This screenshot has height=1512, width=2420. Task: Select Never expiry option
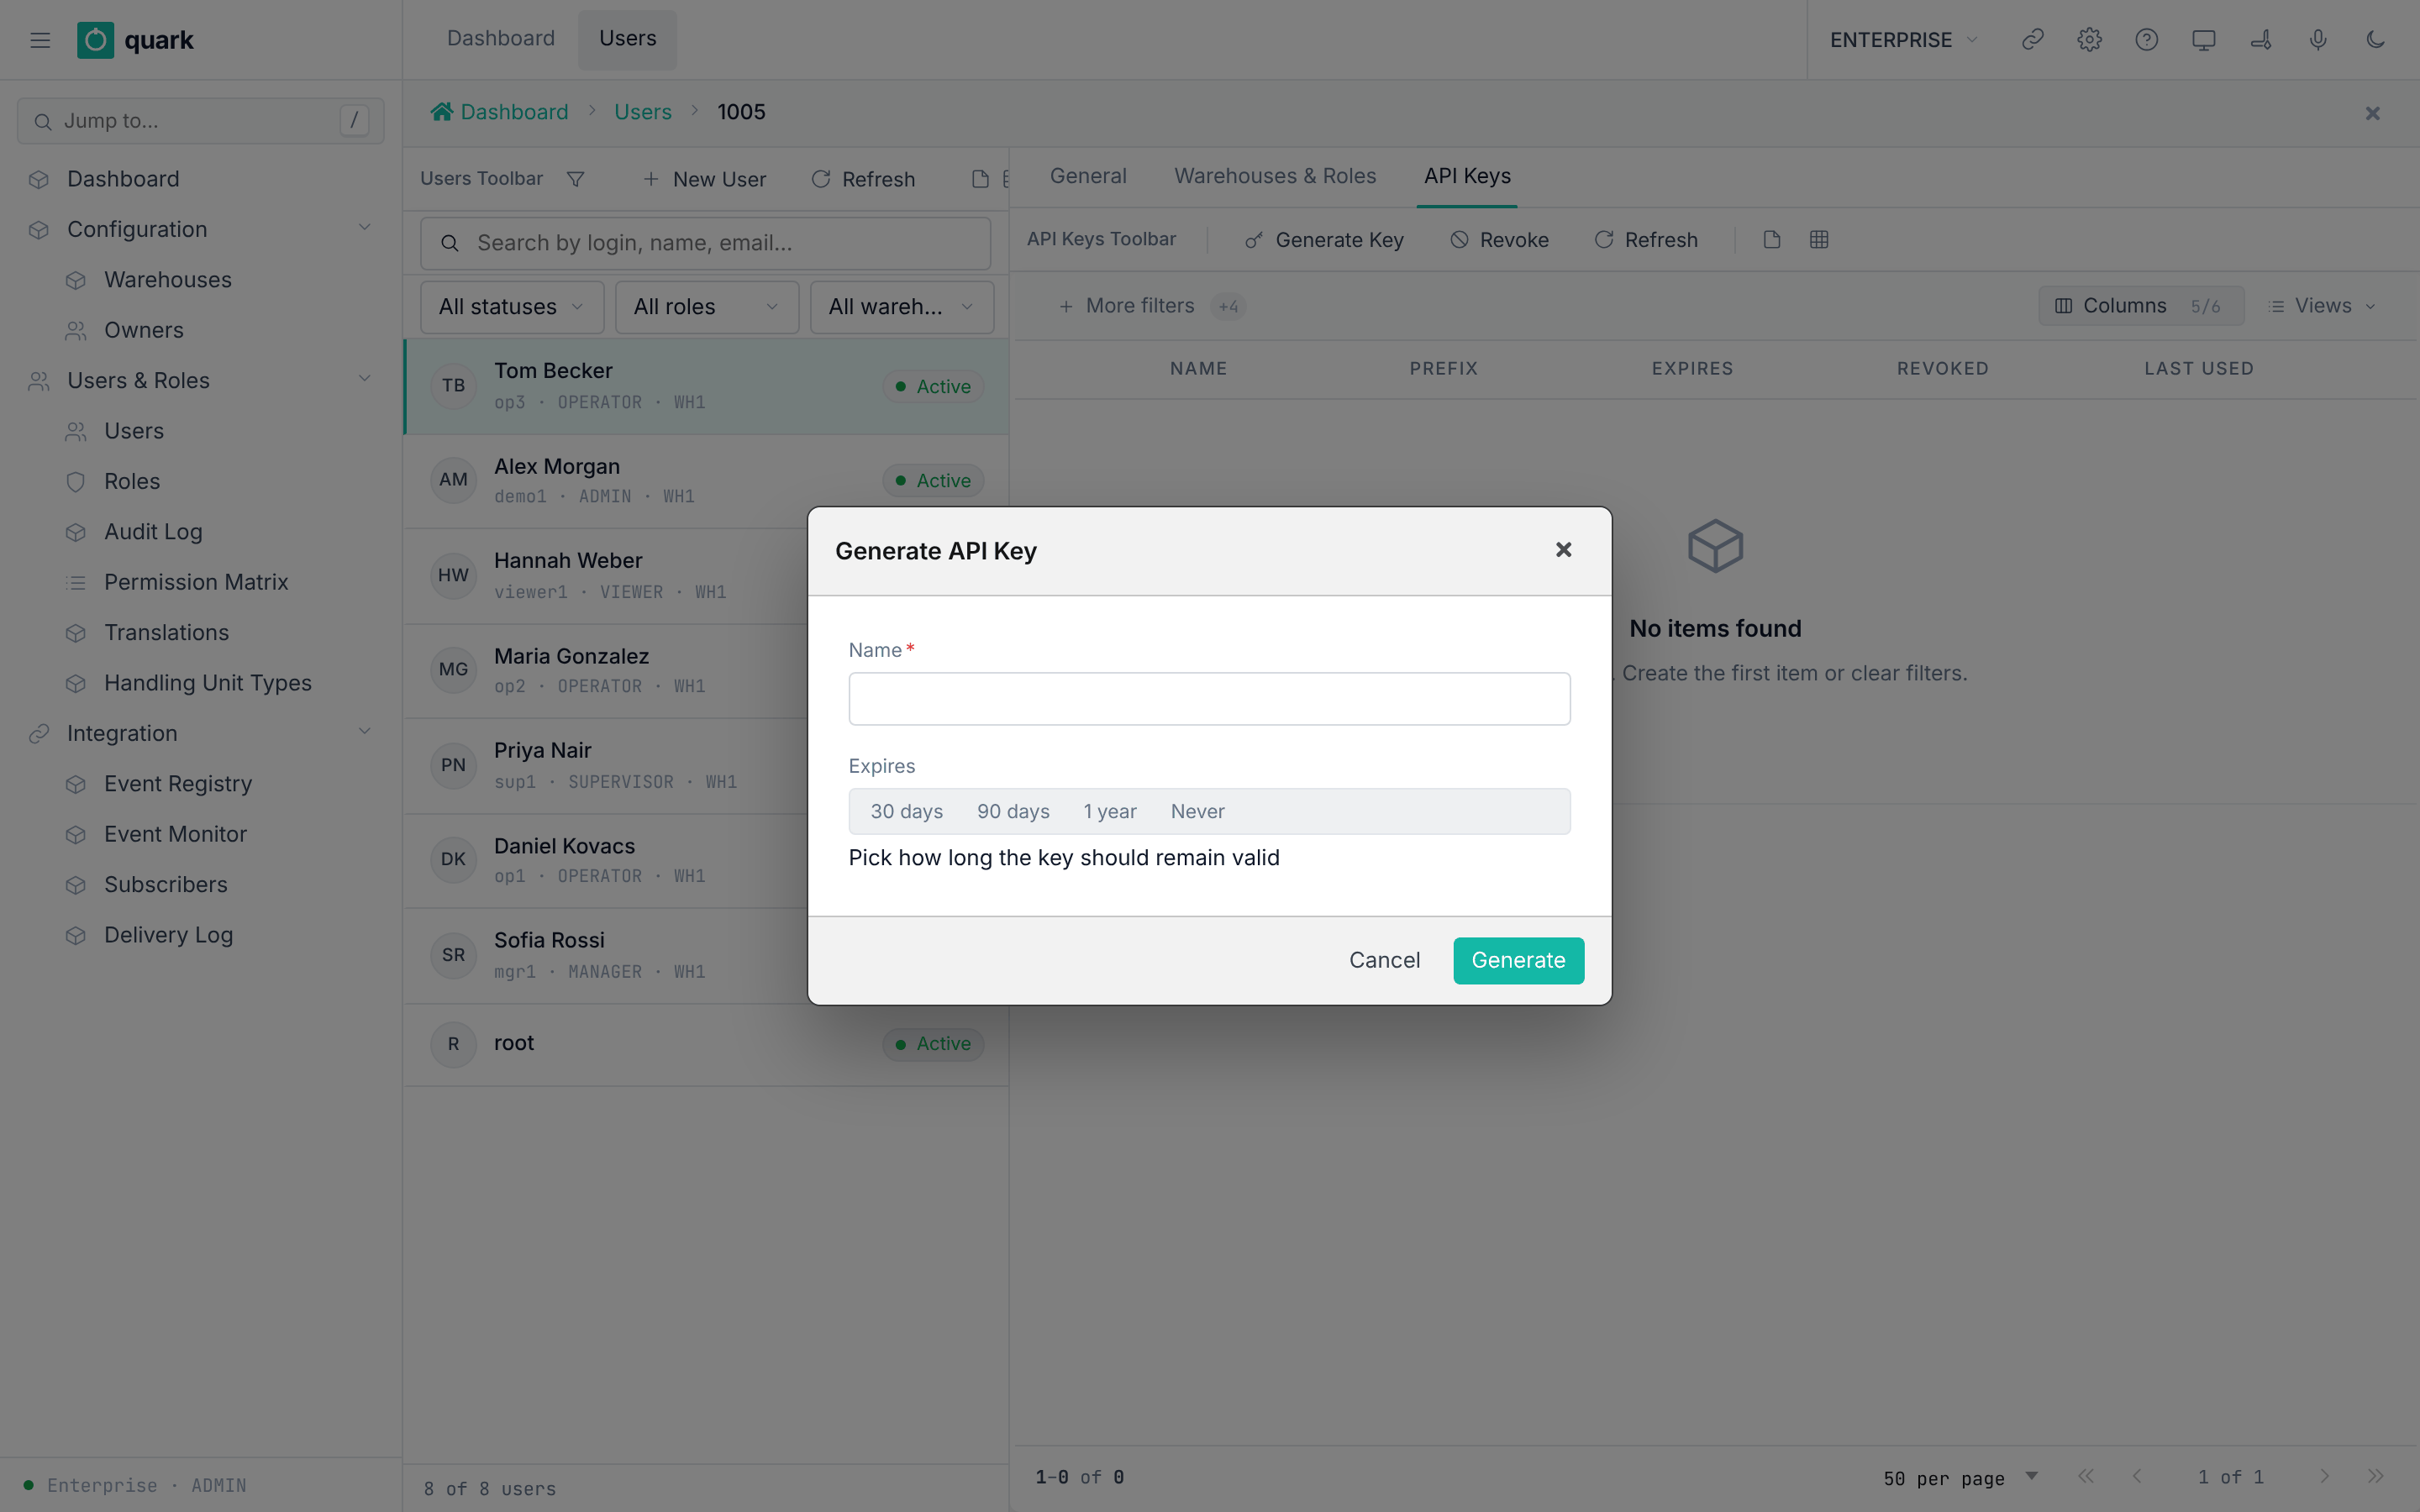point(1197,811)
